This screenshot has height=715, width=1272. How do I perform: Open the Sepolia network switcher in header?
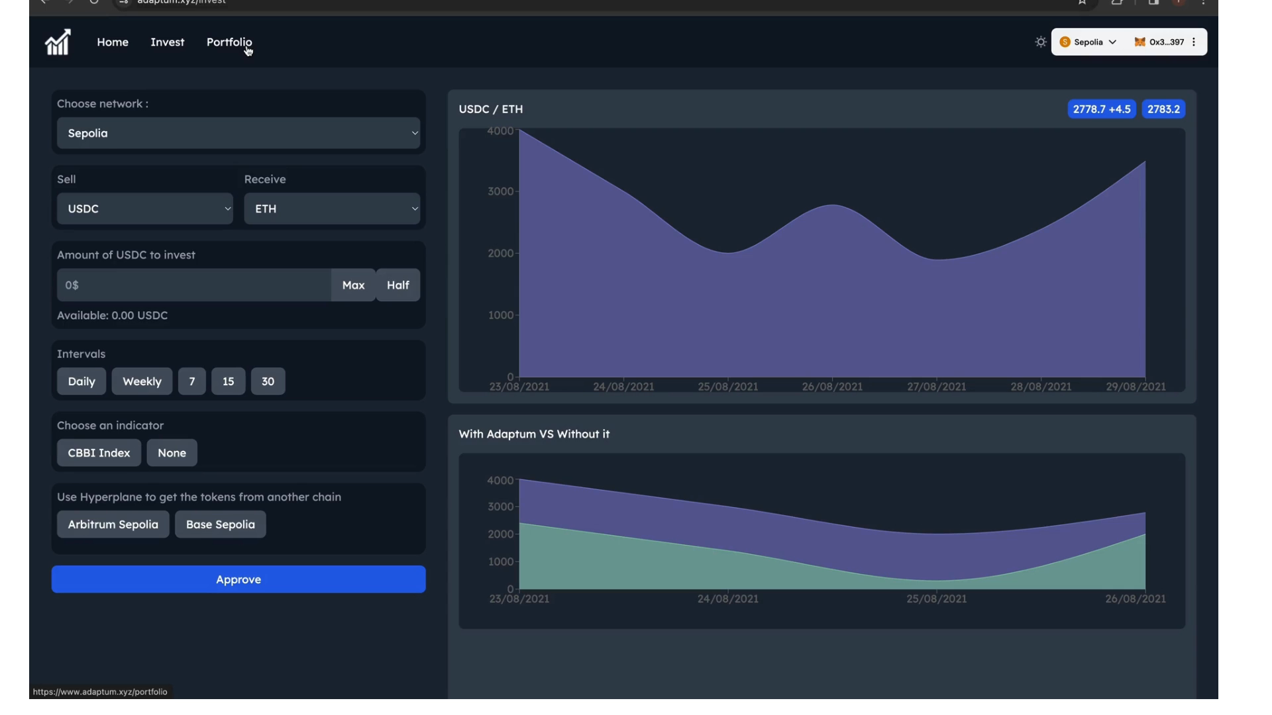(x=1088, y=42)
